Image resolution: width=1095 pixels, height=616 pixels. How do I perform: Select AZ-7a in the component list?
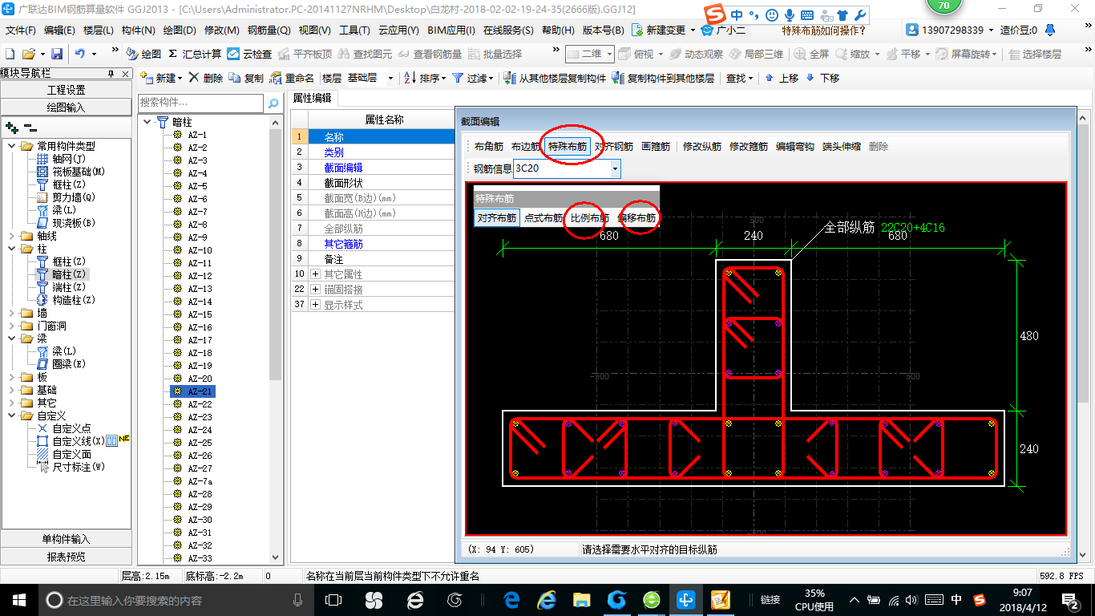[200, 481]
